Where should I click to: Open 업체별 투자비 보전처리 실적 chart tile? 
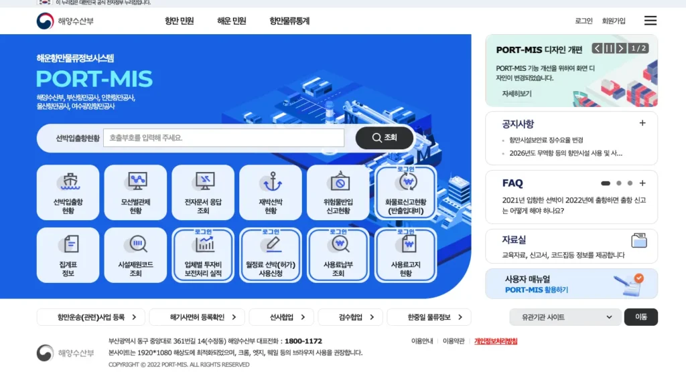click(x=203, y=255)
